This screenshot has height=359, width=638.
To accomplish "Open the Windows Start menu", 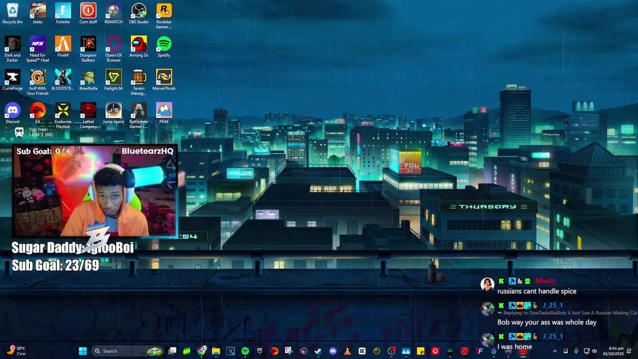I will [83, 351].
